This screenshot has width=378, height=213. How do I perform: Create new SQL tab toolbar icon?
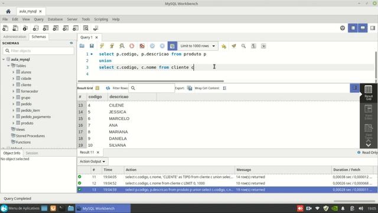pos(5,28)
